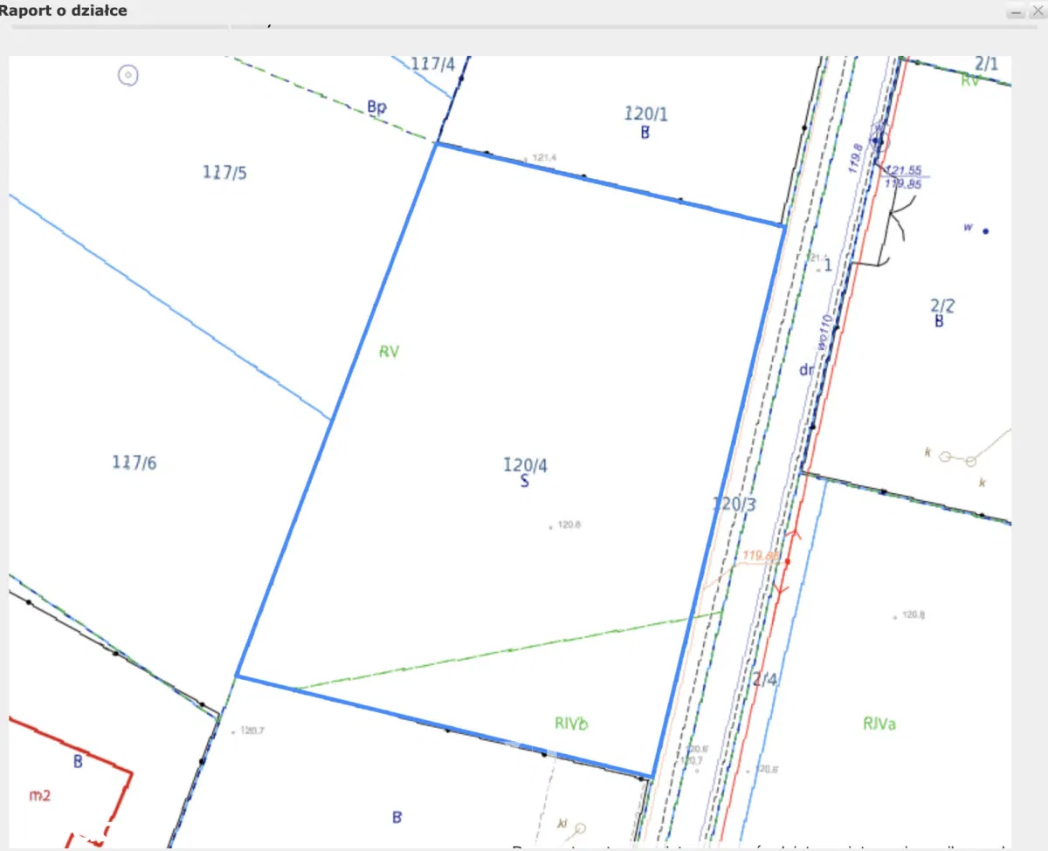Viewport: 1048px width, 851px height.
Task: Select highlighted parcel 120/4 label
Action: coord(525,465)
